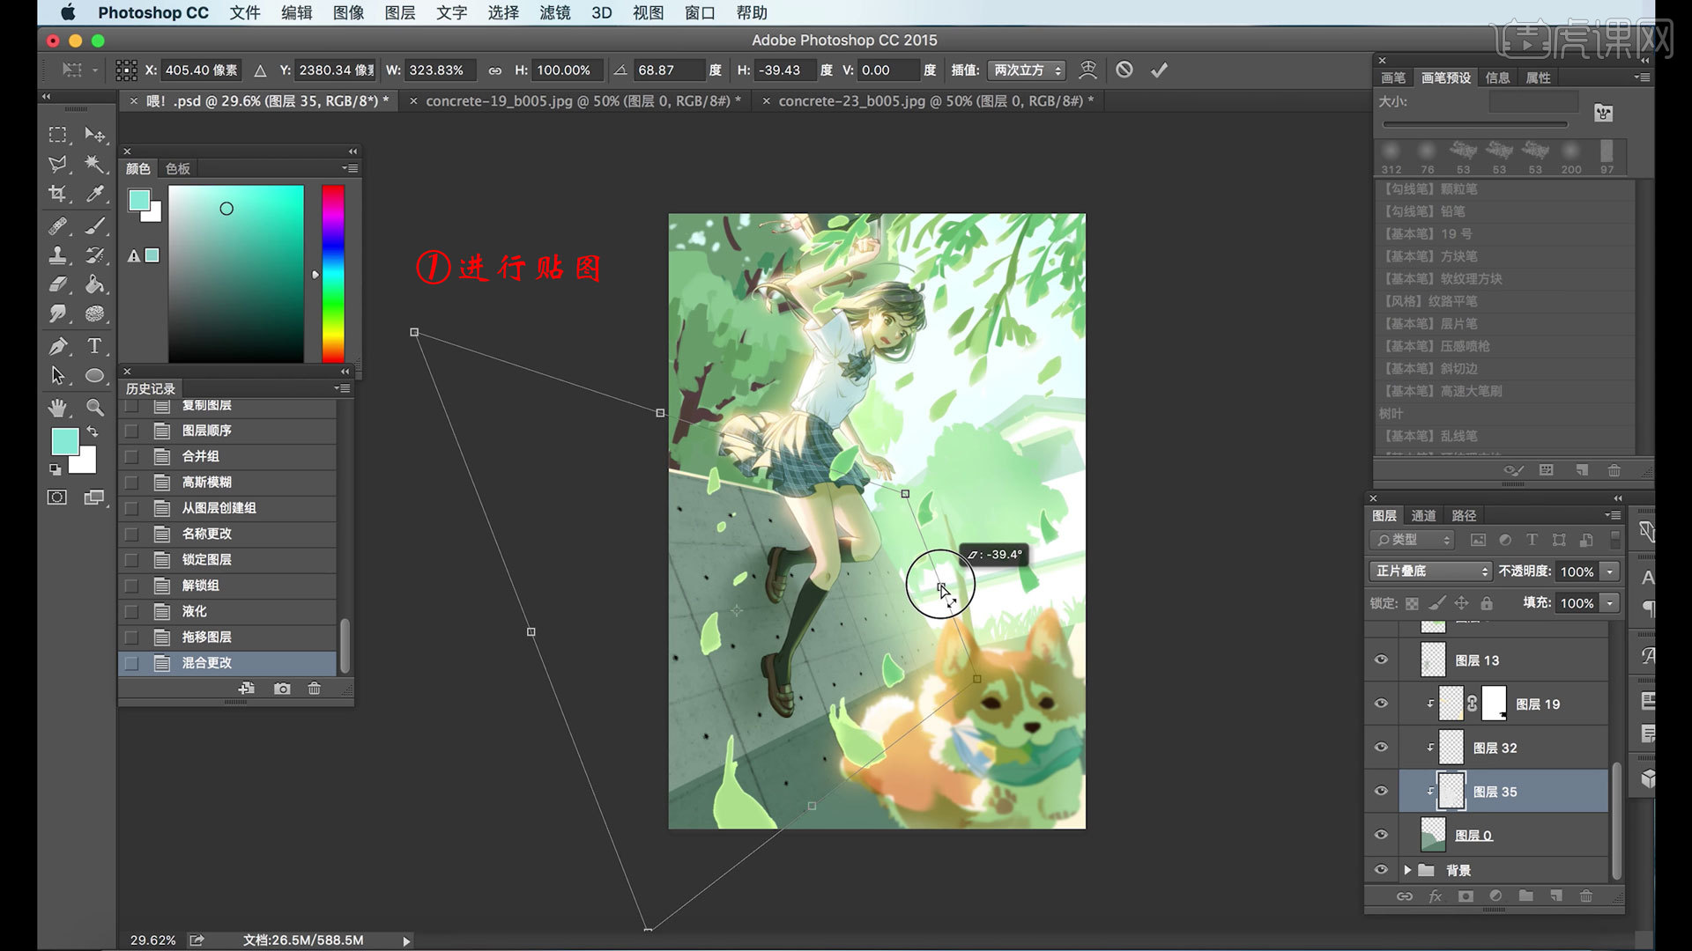Open the Apple menu

pos(68,13)
